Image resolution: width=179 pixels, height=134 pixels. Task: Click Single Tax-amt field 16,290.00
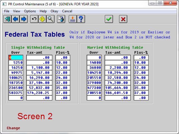(39, 77)
